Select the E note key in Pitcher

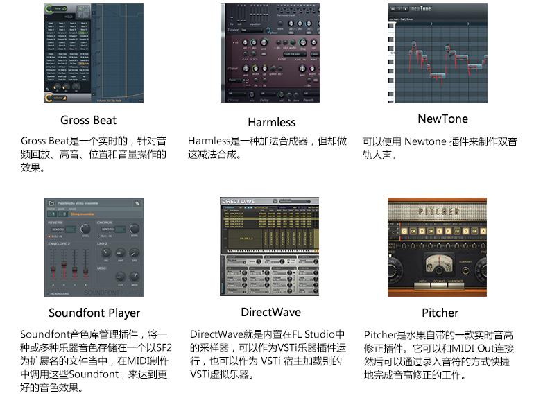439,231
